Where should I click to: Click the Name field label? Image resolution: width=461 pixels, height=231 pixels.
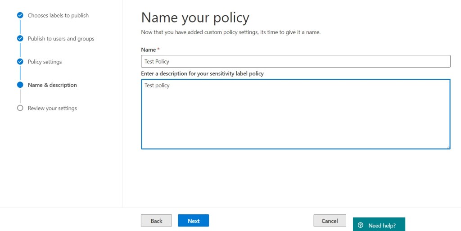pos(148,50)
